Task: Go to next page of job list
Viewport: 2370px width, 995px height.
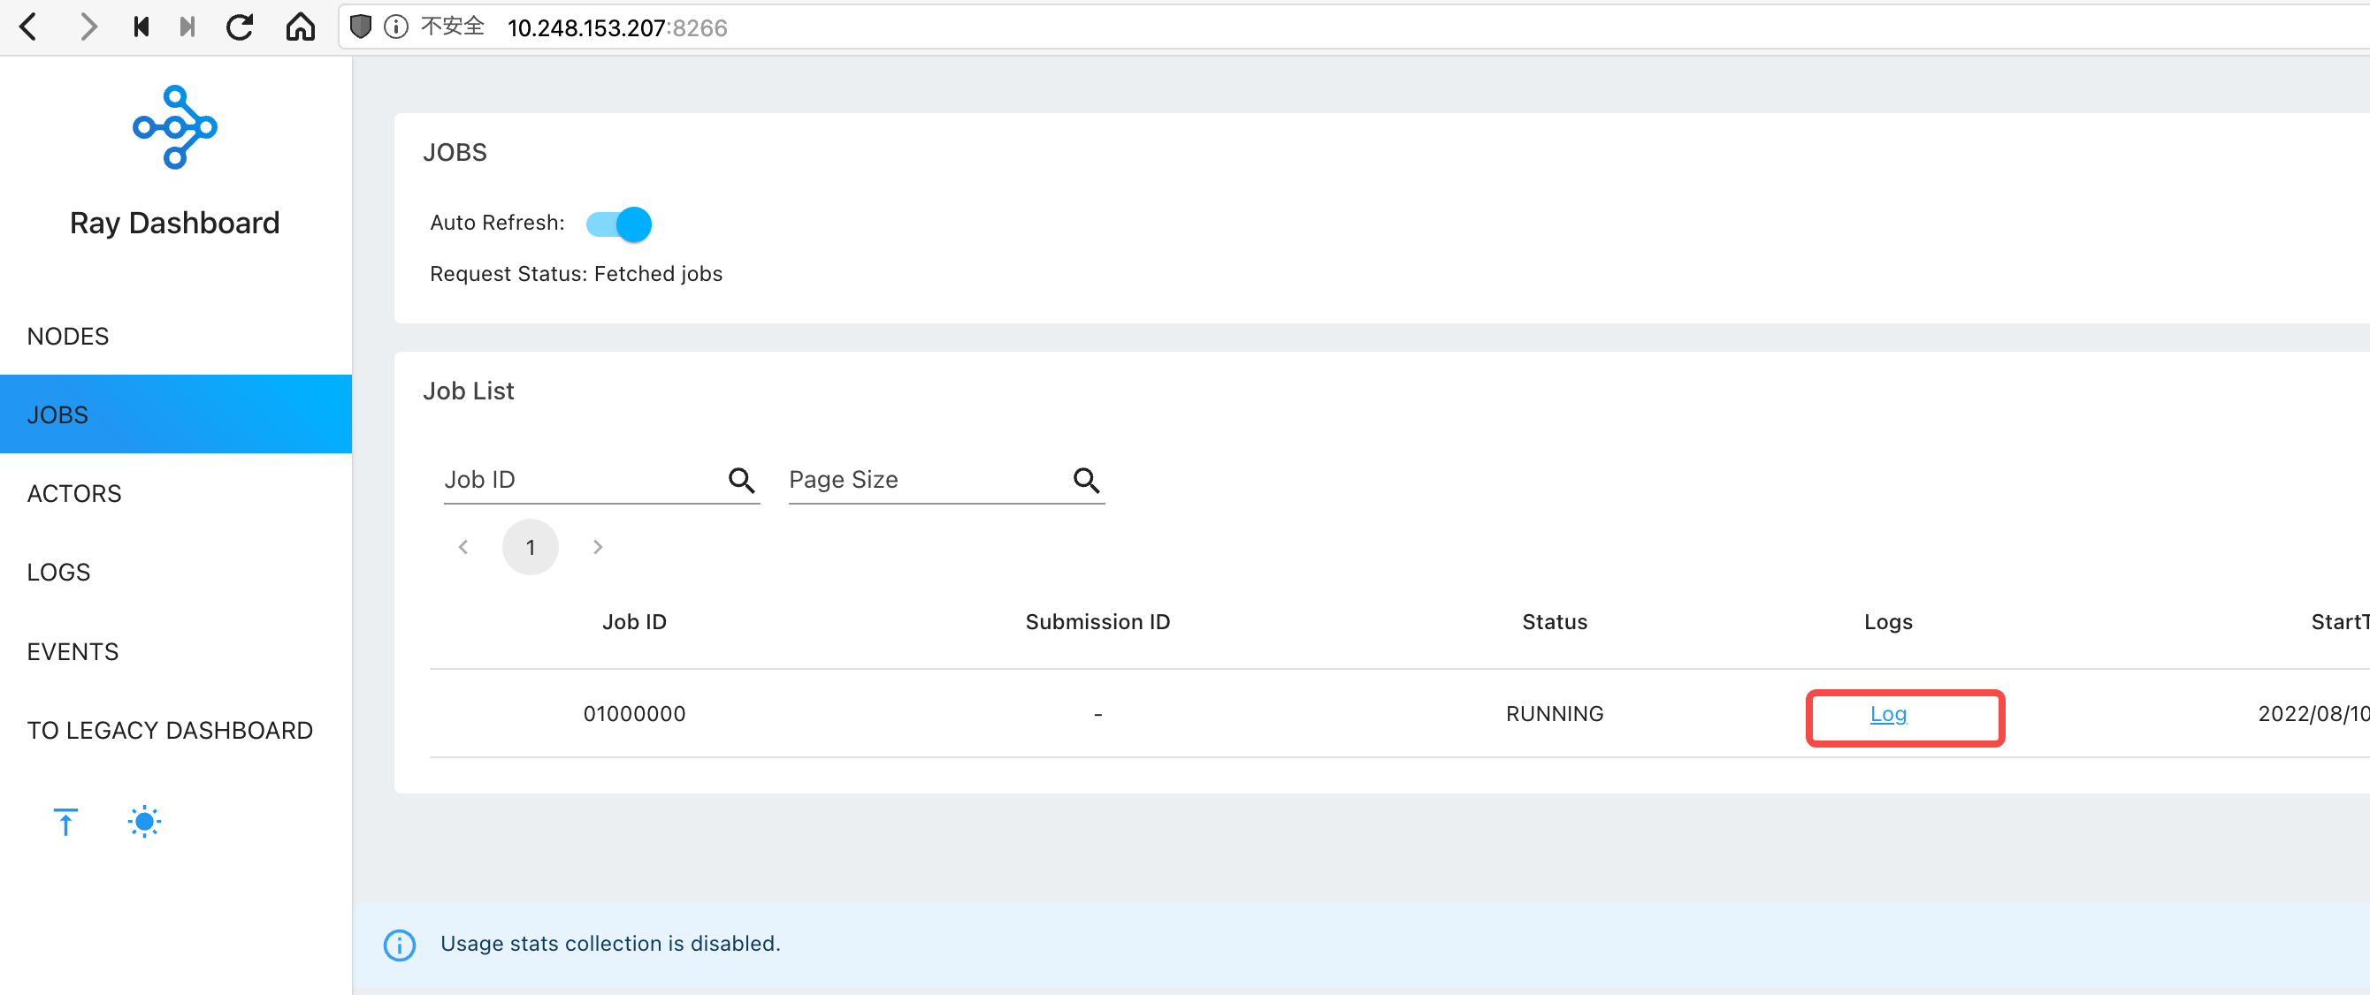Action: pyautogui.click(x=598, y=547)
